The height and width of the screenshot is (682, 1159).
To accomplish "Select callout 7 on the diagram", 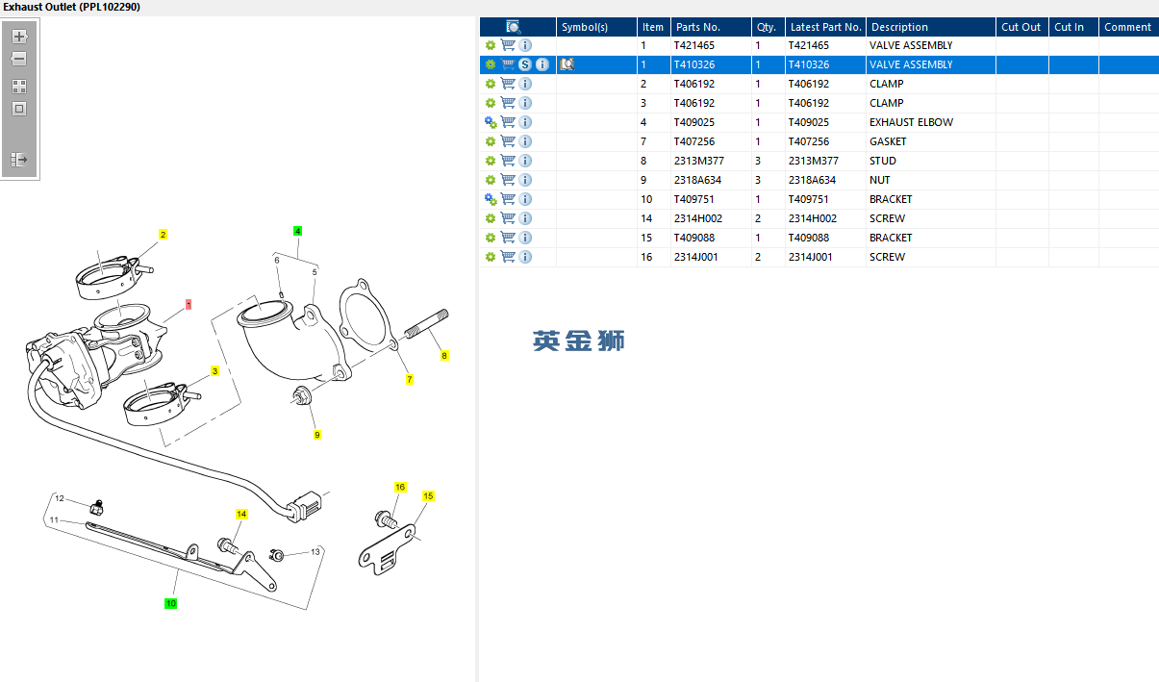I will point(409,379).
